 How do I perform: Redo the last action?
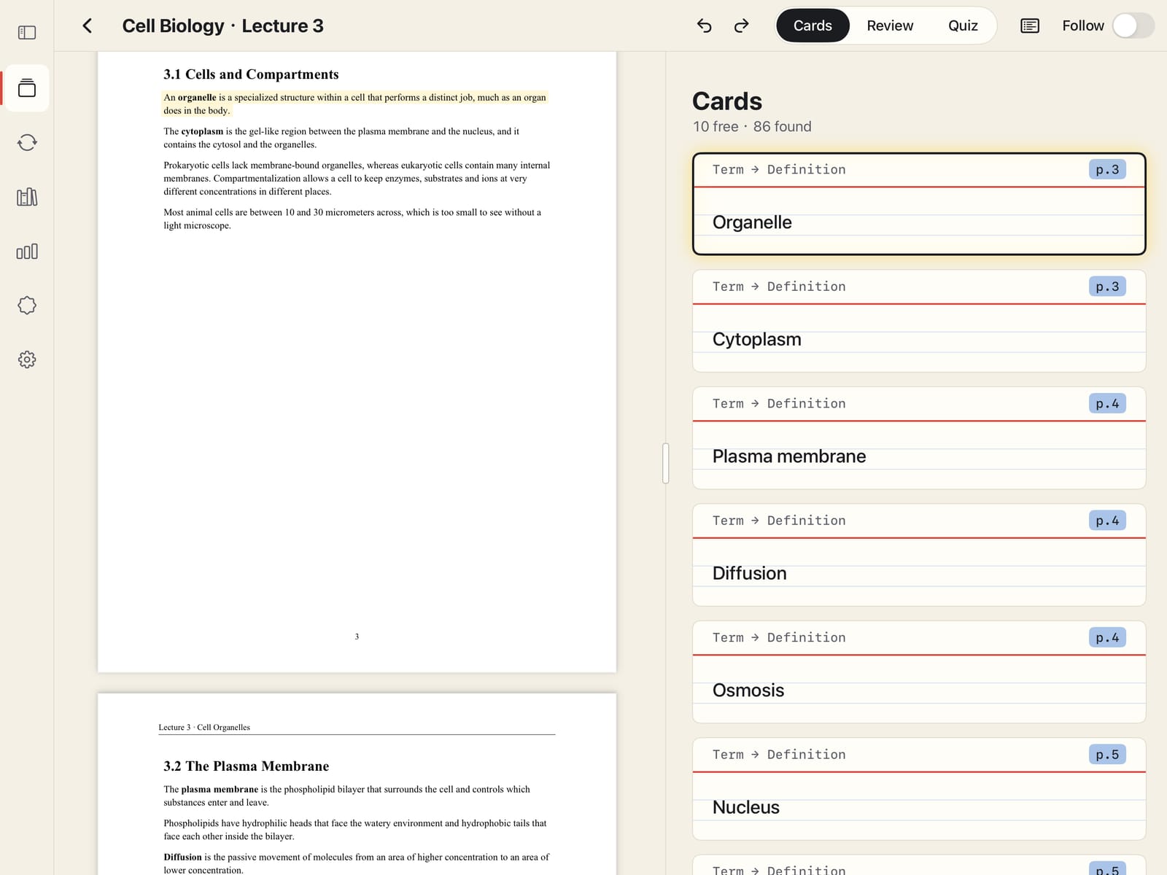click(741, 26)
